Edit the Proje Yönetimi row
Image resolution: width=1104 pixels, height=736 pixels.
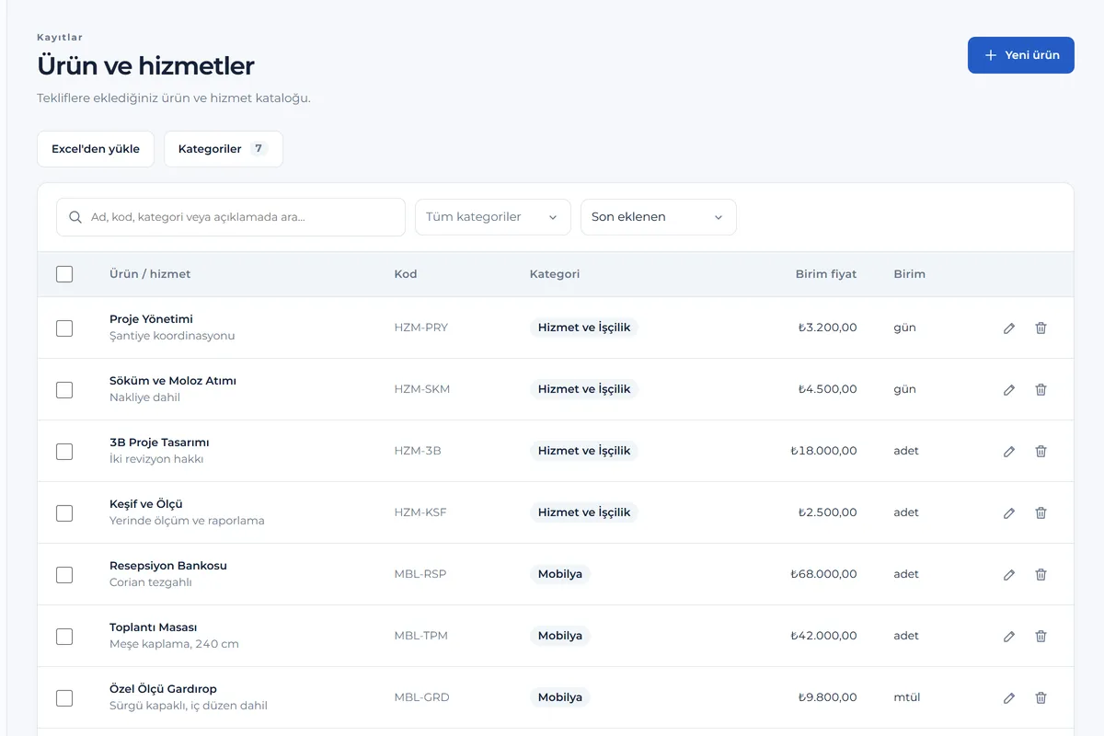[x=1009, y=328]
